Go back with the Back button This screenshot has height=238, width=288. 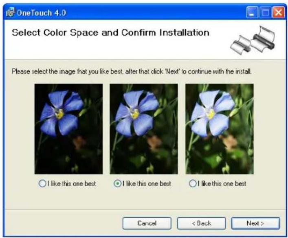click(202, 223)
